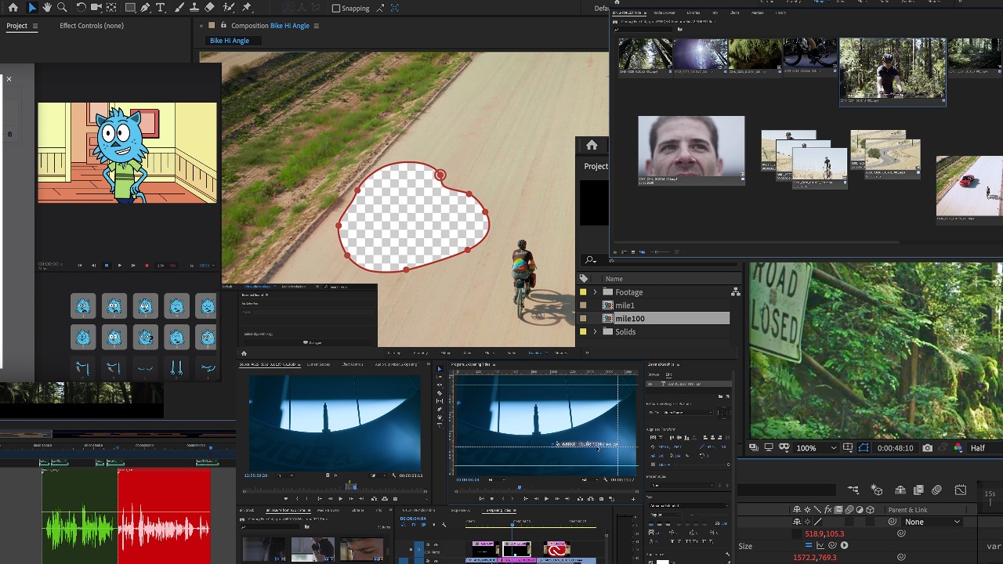Click the flowchart icon beside Footage folder

(x=735, y=292)
